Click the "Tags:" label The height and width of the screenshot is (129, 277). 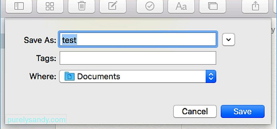coord(46,58)
